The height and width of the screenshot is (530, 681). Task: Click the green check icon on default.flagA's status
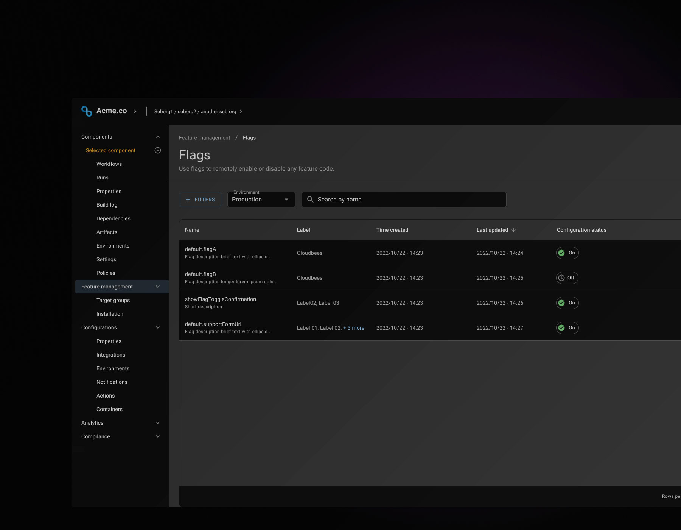pos(562,253)
